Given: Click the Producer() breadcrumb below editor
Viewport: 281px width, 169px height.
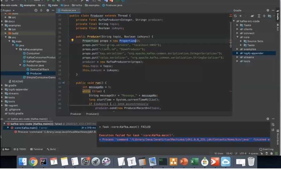Looking at the screenshot, I should (92, 114).
